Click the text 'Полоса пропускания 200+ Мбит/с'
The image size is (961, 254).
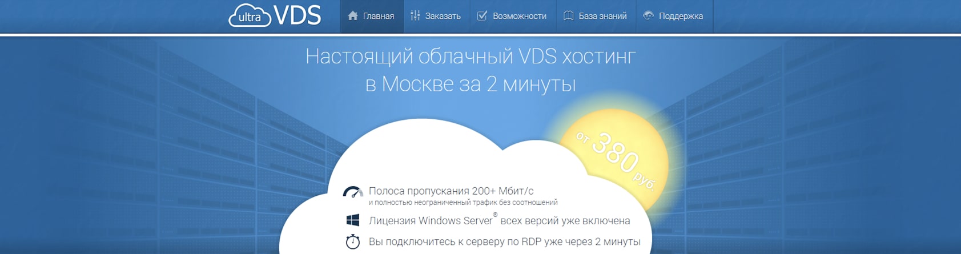451,191
